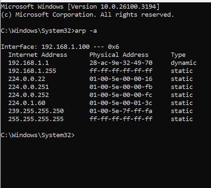
Task: Click physical address 01-00-5e-00-00-fc
Action: coord(121,95)
